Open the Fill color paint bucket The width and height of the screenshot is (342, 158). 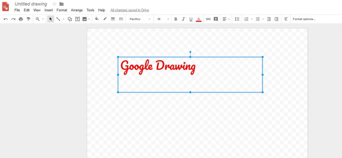pyautogui.click(x=97, y=19)
